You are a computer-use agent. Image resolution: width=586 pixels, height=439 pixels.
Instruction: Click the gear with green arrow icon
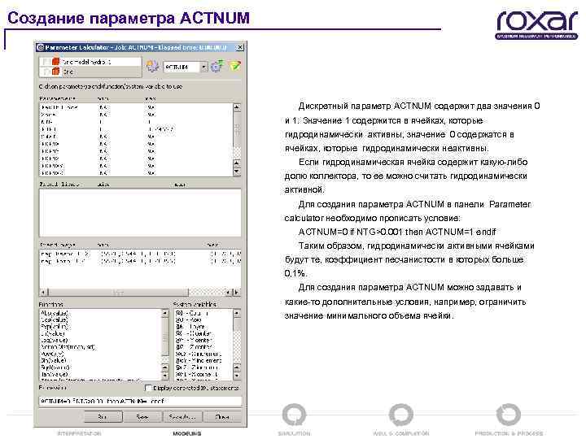click(x=217, y=66)
